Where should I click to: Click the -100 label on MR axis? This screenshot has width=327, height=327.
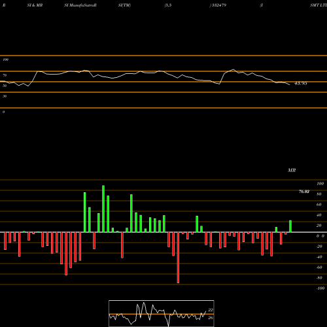[320, 288]
